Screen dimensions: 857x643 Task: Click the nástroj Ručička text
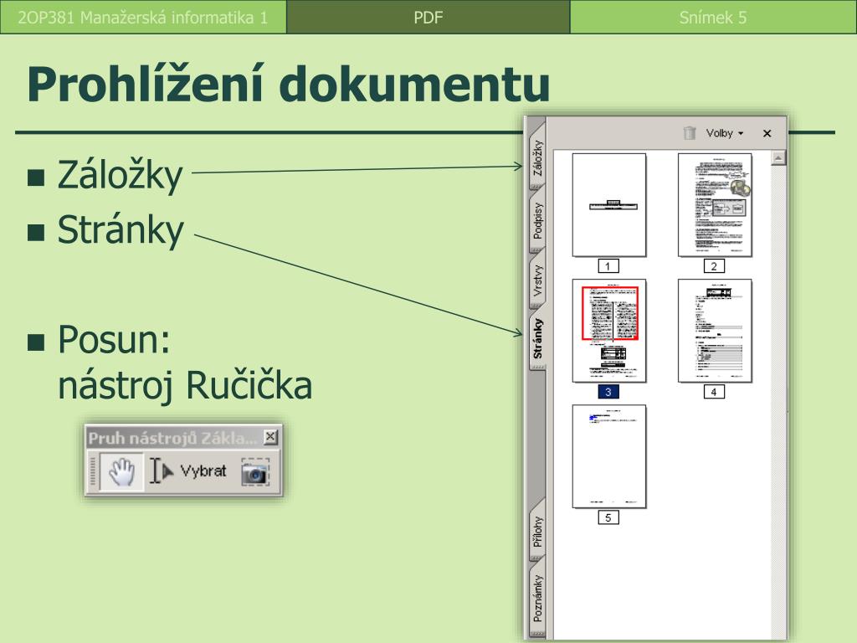click(x=185, y=385)
